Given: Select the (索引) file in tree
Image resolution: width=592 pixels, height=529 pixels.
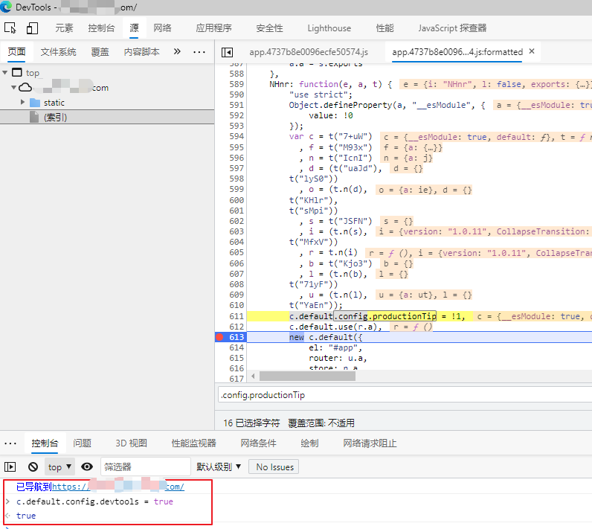Looking at the screenshot, I should click(107, 117).
